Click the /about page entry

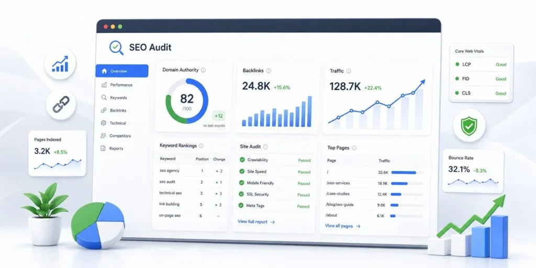331,215
